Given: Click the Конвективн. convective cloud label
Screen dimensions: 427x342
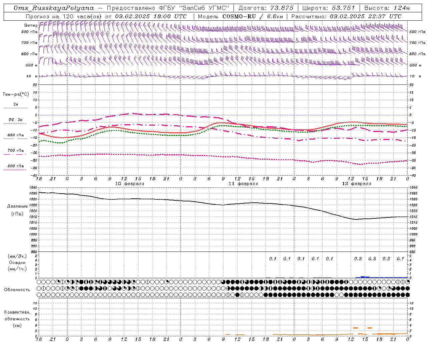Looking at the screenshot, I should [17, 312].
